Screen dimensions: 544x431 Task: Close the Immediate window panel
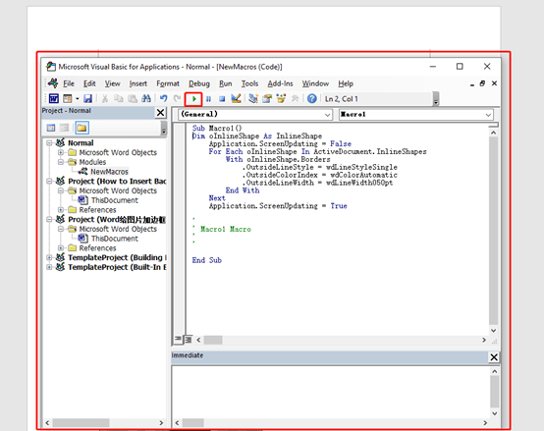point(494,357)
